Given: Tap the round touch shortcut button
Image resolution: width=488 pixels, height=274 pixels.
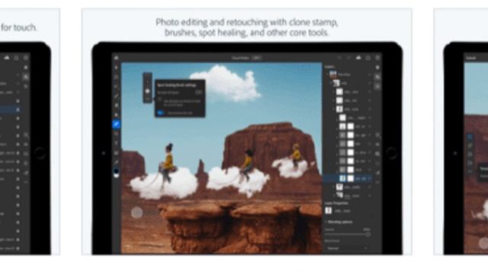Looking at the screenshot, I should [137, 213].
